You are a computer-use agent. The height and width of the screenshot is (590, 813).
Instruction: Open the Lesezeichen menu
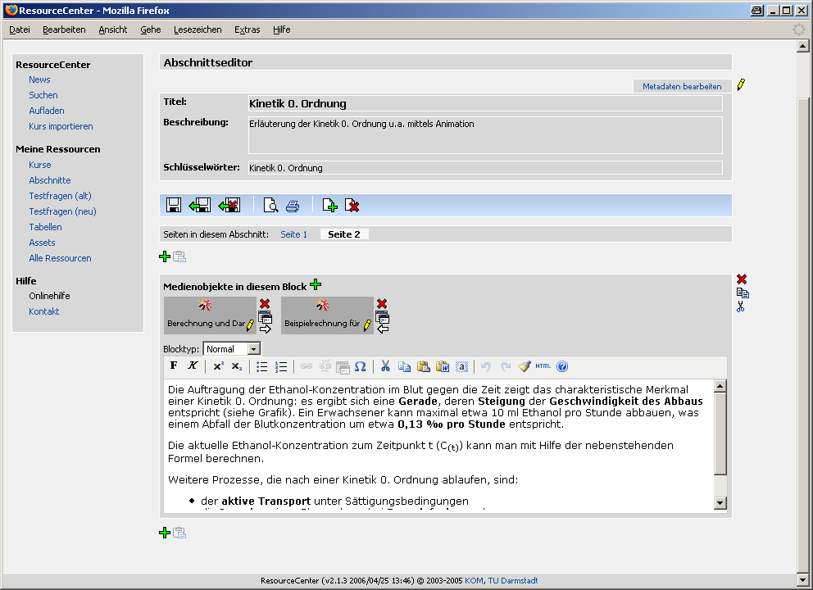point(197,29)
